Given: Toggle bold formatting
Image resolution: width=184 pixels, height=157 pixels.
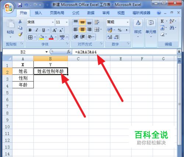Looking at the screenshot, I should pos(30,30).
